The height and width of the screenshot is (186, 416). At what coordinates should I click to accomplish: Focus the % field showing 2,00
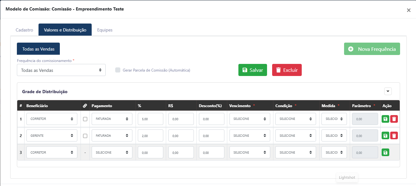pos(151,135)
